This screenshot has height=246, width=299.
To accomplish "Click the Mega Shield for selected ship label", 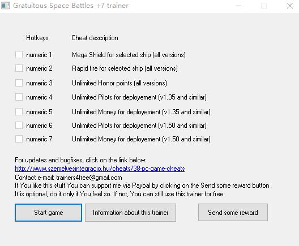I will [129, 55].
